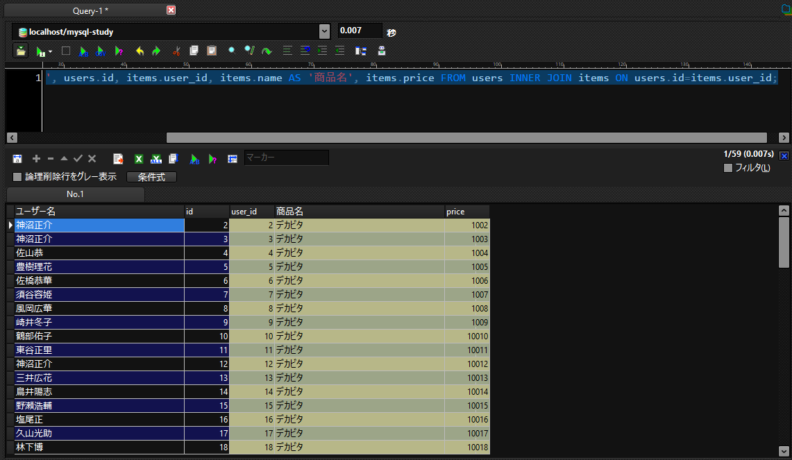Undo last edit with the yellow arrow
Image resolution: width=792 pixels, height=460 pixels.
tap(140, 51)
